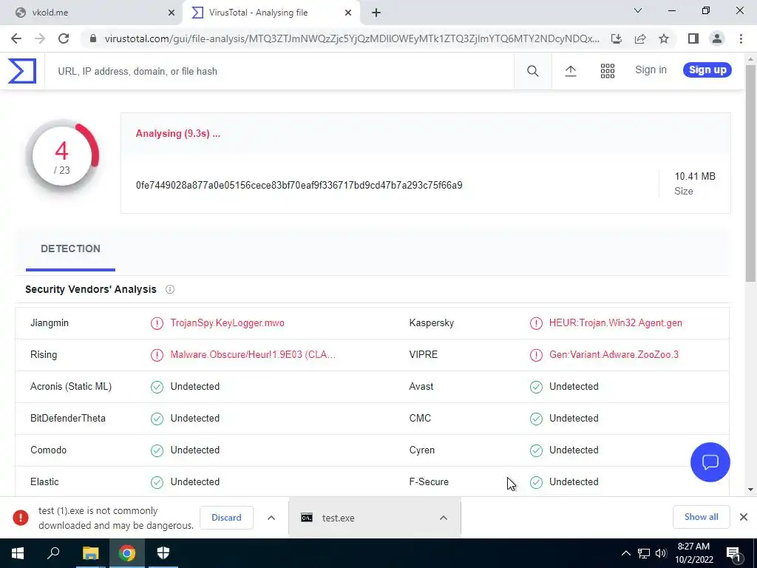The height and width of the screenshot is (568, 757).
Task: Click the 10.41 MB size value
Action: point(695,176)
